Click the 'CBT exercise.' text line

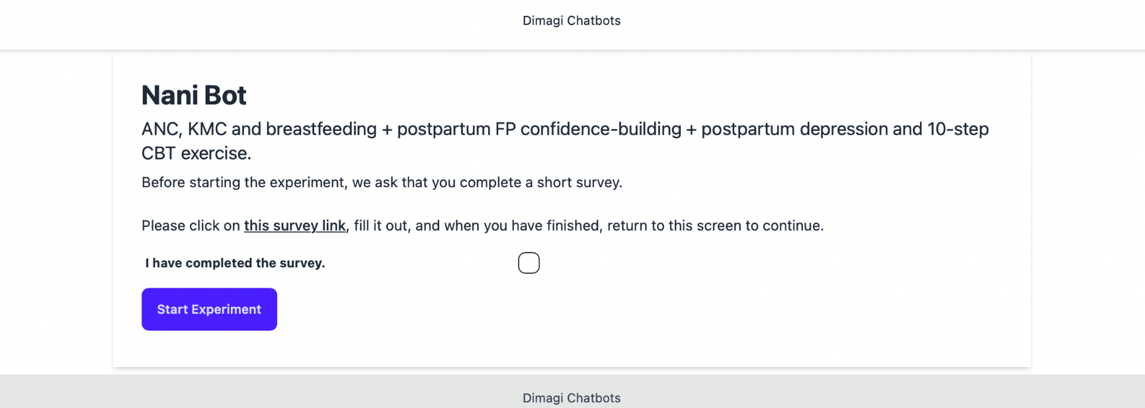[196, 153]
